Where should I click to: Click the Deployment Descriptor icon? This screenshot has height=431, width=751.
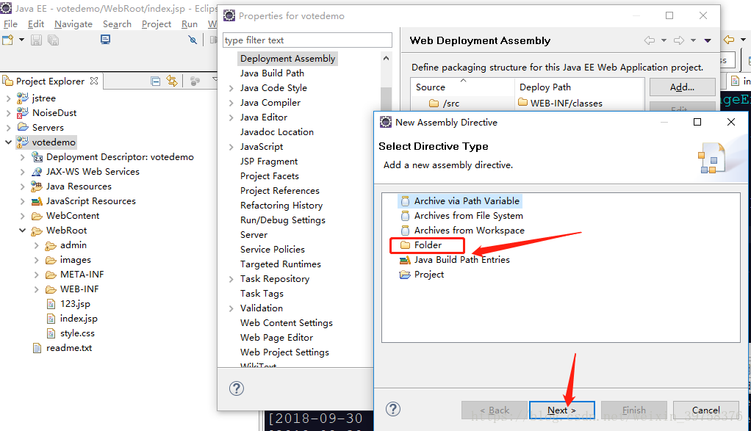click(37, 157)
